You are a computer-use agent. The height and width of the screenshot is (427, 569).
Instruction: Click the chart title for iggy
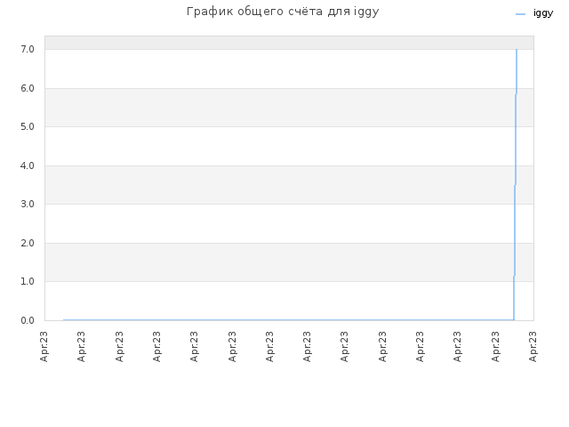[283, 12]
